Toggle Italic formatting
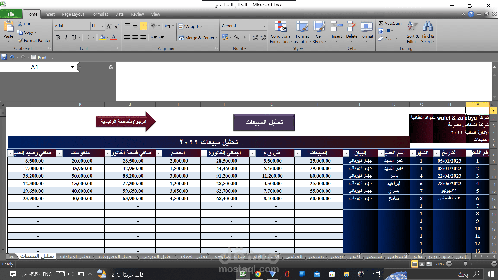Viewport: 498px width, 280px height. 66,38
